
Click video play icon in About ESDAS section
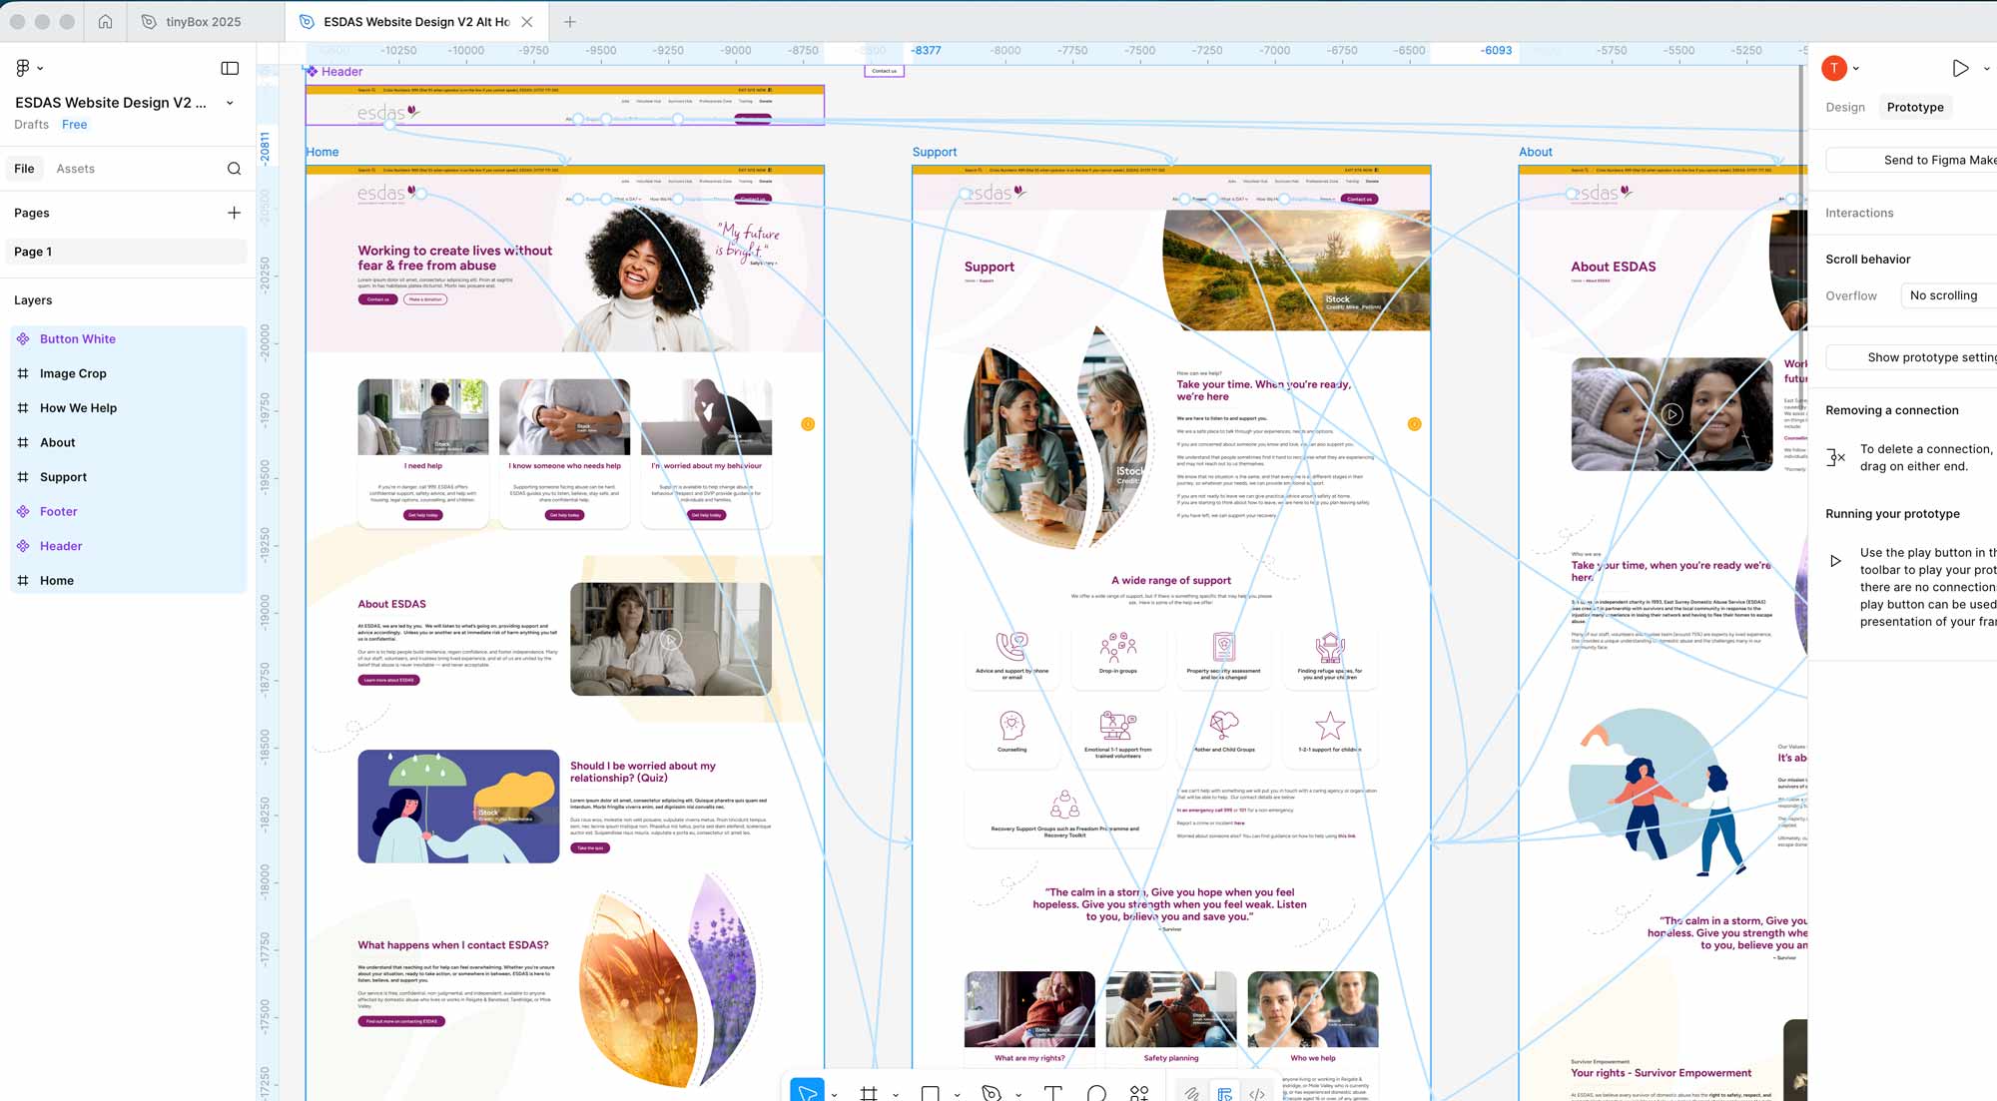671,640
